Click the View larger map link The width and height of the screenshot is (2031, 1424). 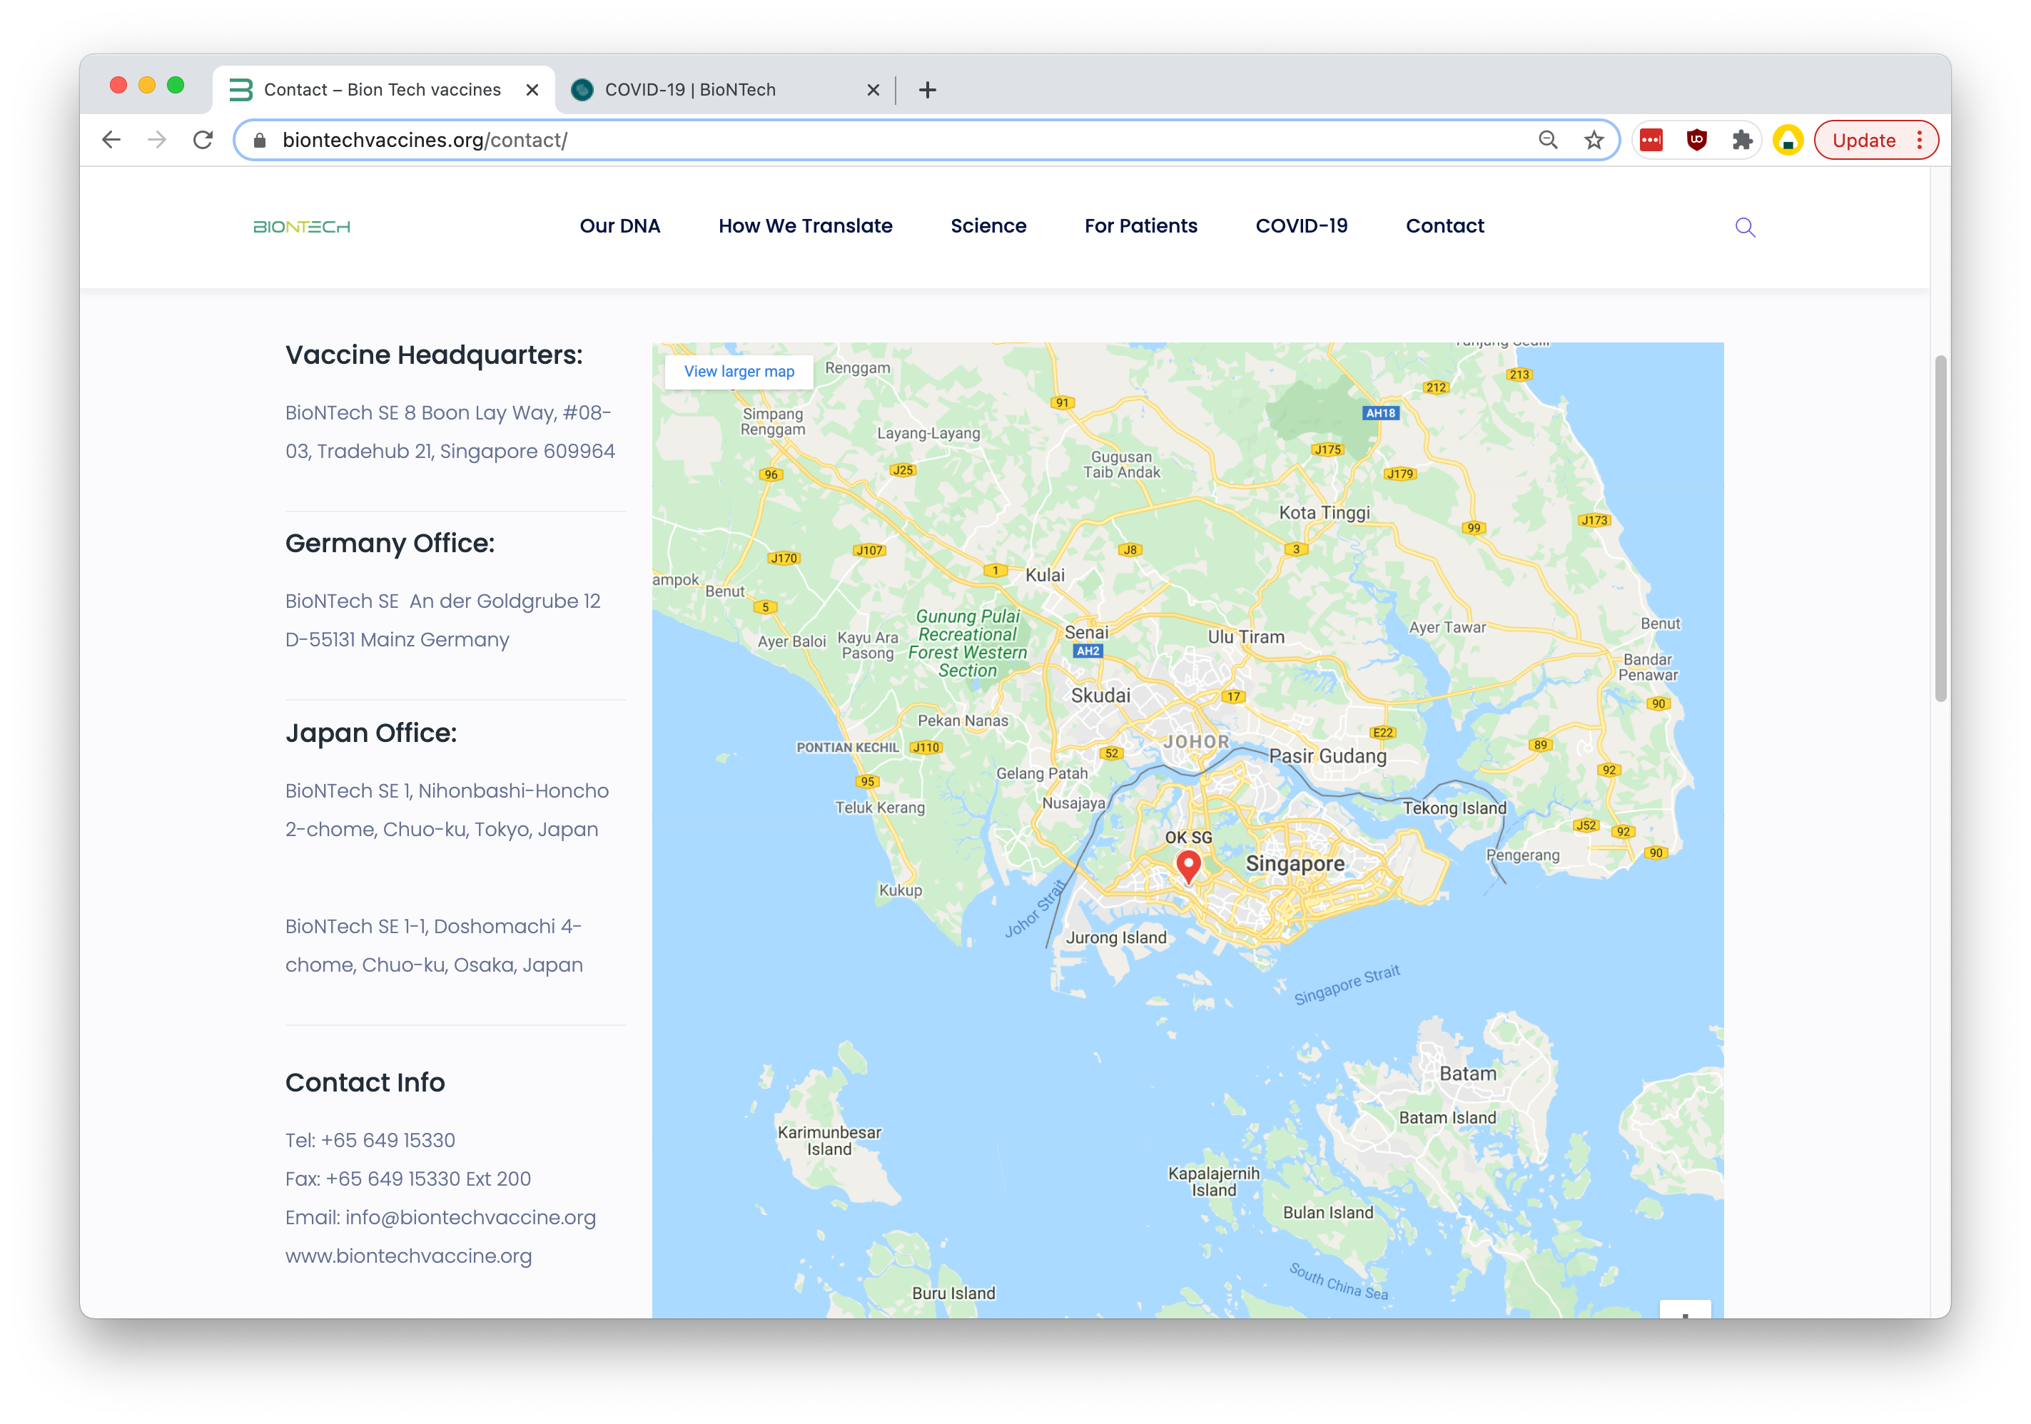click(739, 372)
